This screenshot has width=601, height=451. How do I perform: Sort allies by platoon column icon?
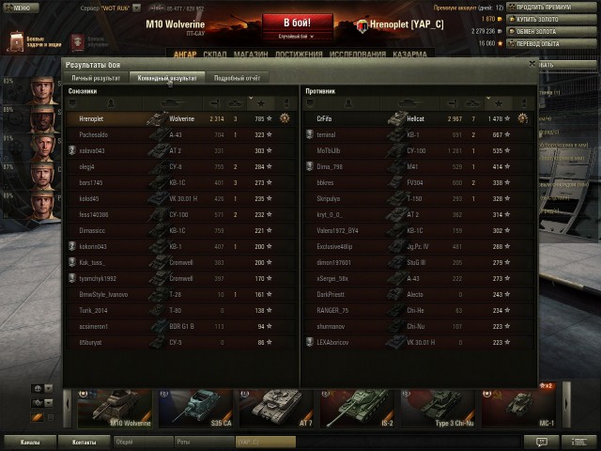coord(72,103)
